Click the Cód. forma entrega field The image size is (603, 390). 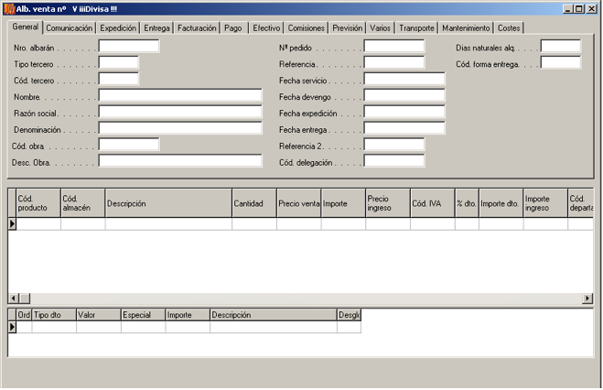560,64
